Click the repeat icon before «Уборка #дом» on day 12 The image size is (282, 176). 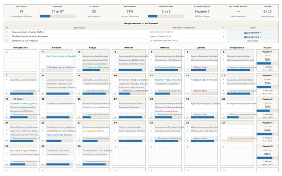pyautogui.click(x=192, y=91)
